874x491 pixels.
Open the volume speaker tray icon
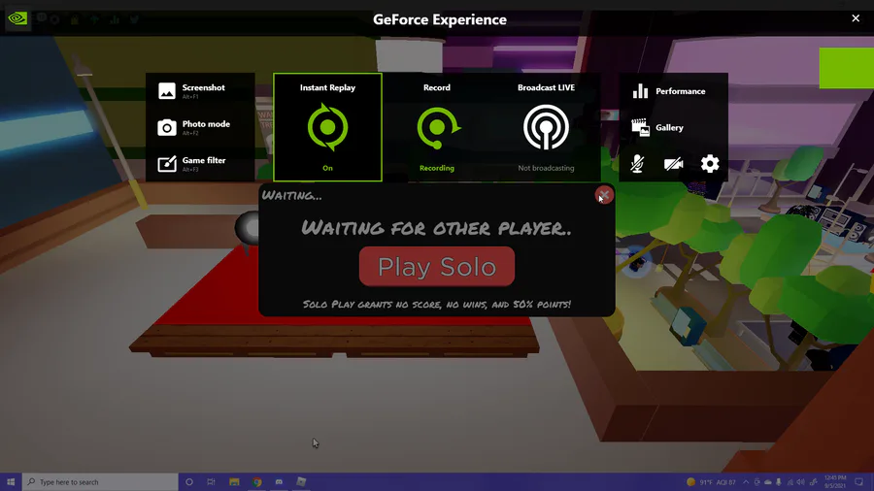[801, 482]
